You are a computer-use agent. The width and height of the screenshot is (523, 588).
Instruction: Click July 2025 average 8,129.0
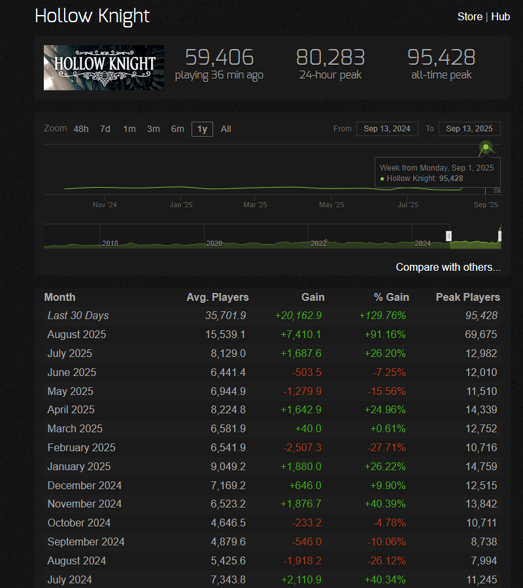pos(228,353)
